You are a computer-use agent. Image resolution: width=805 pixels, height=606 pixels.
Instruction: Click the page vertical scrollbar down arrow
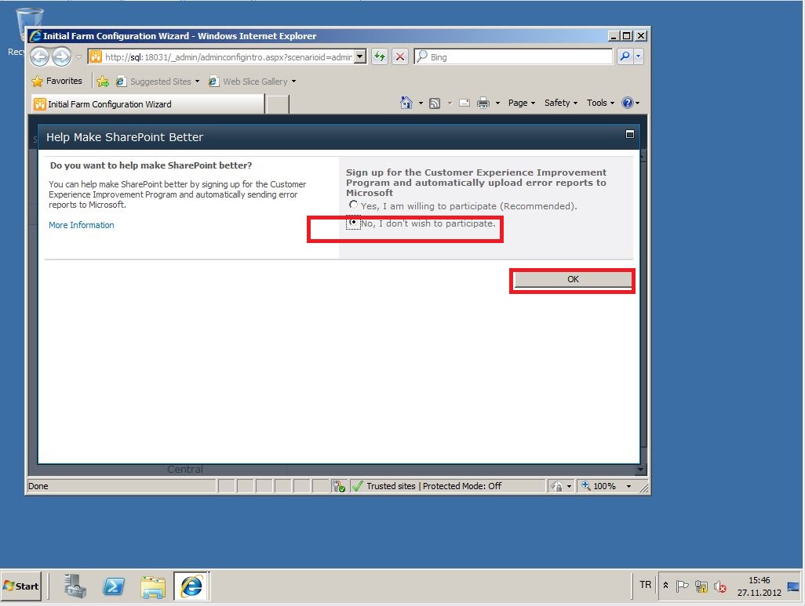(639, 469)
